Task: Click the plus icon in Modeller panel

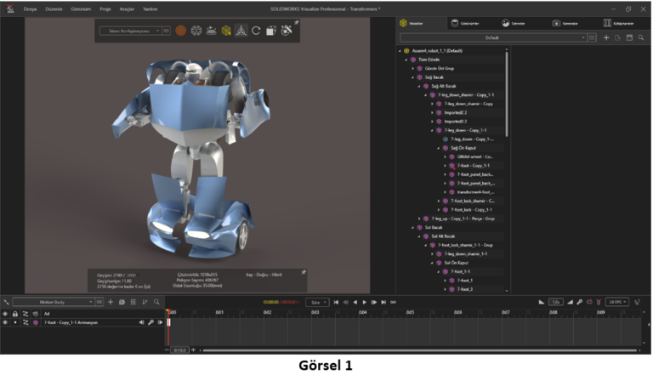Action: tap(606, 38)
